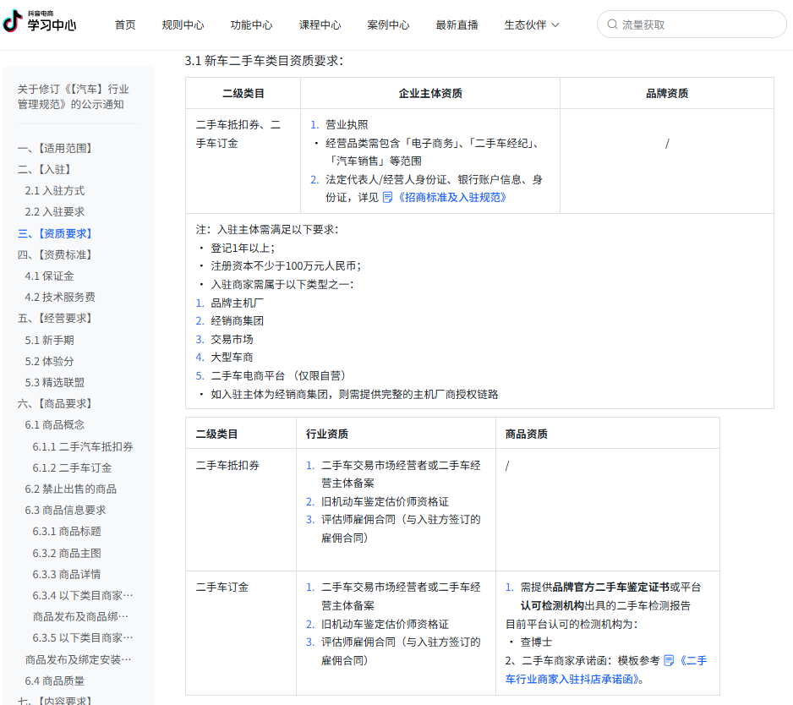Viewport: 793px width, 705px height.
Task: Click the document icon beside 《二手车行业商家入驻抖店承诺函》
Action: coord(668,660)
